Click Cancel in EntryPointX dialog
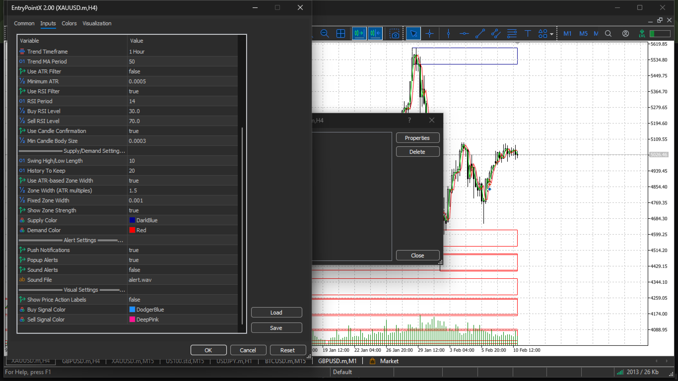 [x=248, y=350]
